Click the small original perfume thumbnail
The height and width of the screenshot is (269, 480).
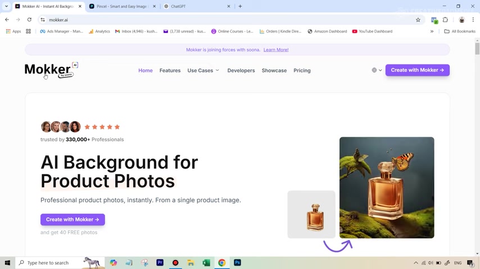pyautogui.click(x=311, y=214)
